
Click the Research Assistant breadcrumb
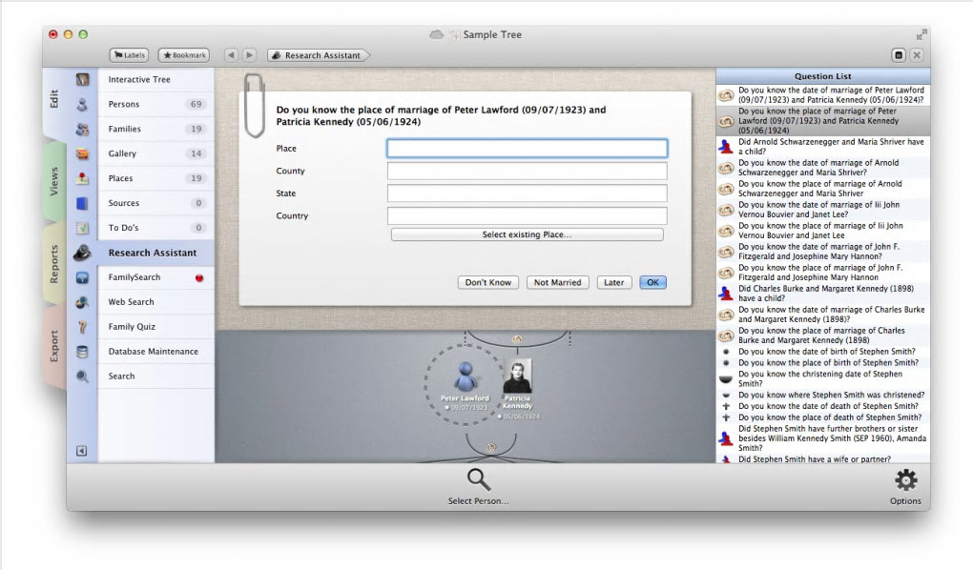coord(318,55)
